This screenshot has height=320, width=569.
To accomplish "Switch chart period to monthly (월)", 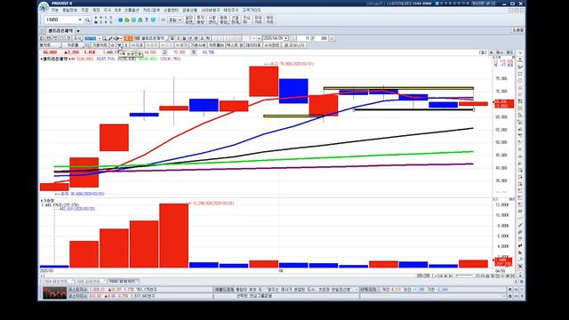I will point(184,38).
